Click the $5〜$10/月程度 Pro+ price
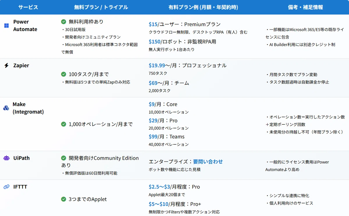The height and width of the screenshot is (216, 349). (x=175, y=204)
